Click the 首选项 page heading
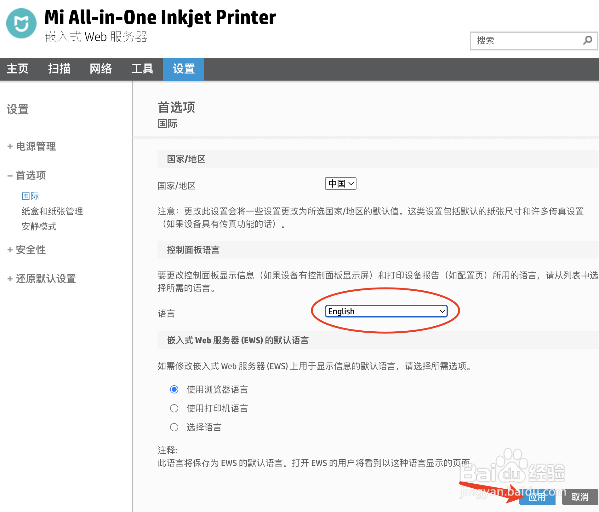Image resolution: width=599 pixels, height=512 pixels. (x=176, y=107)
